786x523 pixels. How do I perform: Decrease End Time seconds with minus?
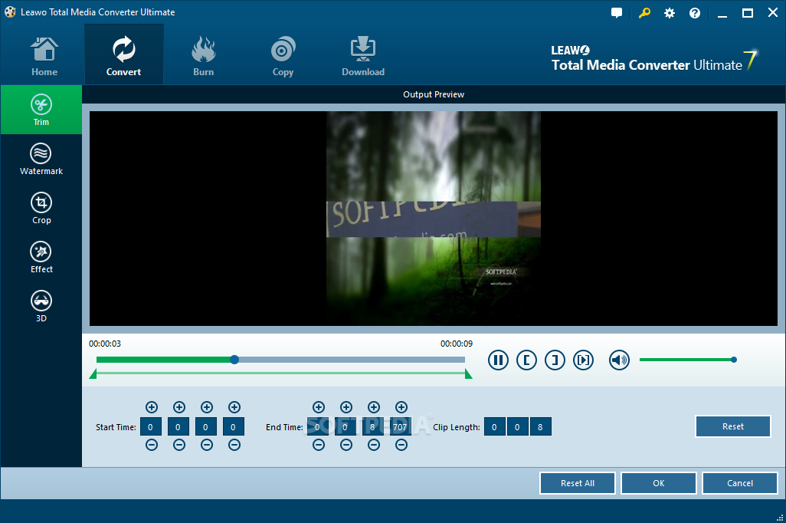point(373,445)
